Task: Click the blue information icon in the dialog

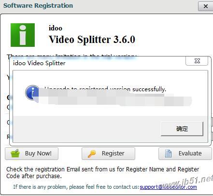Action: 32,93
